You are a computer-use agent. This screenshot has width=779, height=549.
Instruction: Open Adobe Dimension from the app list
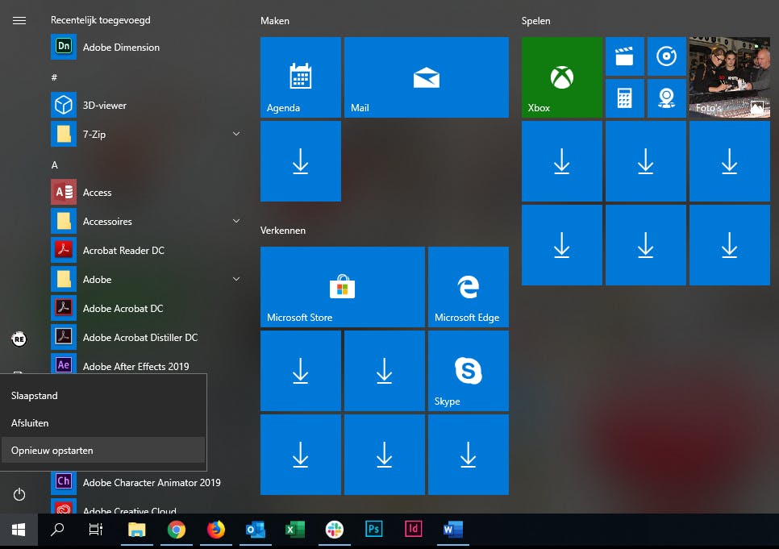tap(121, 48)
